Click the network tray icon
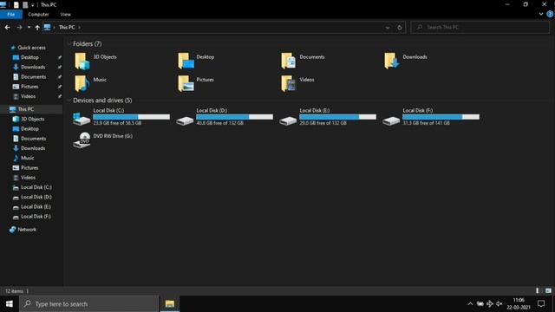The height and width of the screenshot is (312, 555). point(490,304)
